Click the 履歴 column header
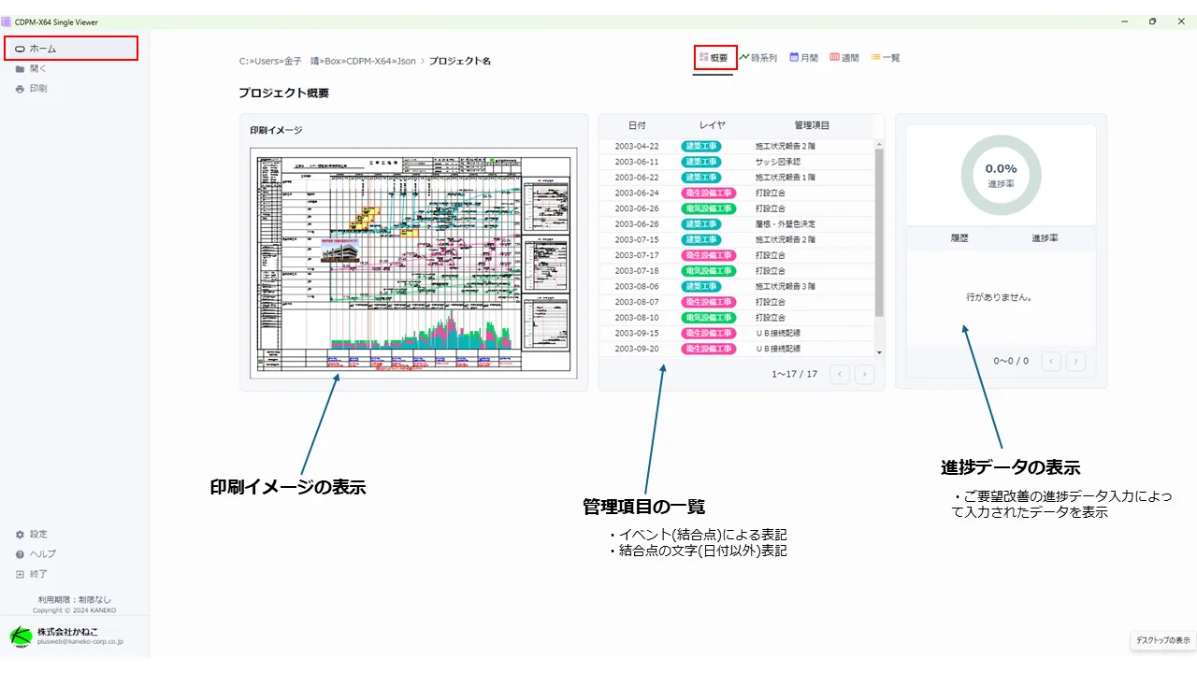The width and height of the screenshot is (1197, 673). pos(959,238)
